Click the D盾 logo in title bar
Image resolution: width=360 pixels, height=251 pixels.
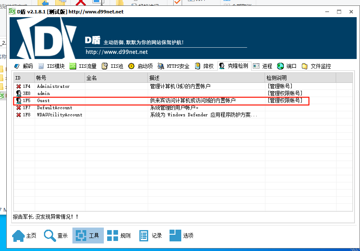(12, 11)
